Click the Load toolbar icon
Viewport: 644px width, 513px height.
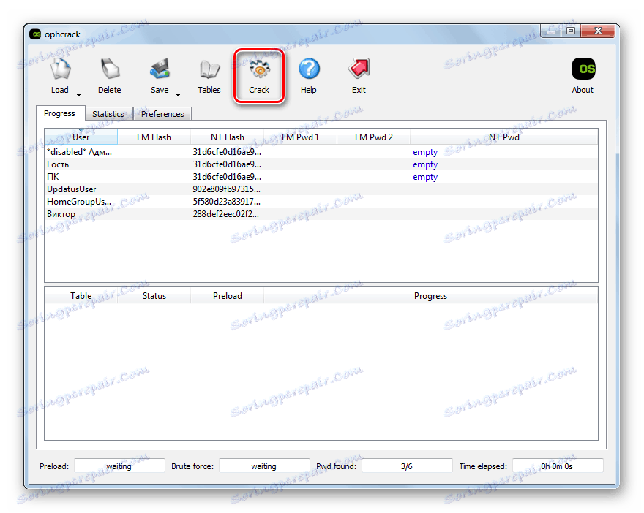60,69
